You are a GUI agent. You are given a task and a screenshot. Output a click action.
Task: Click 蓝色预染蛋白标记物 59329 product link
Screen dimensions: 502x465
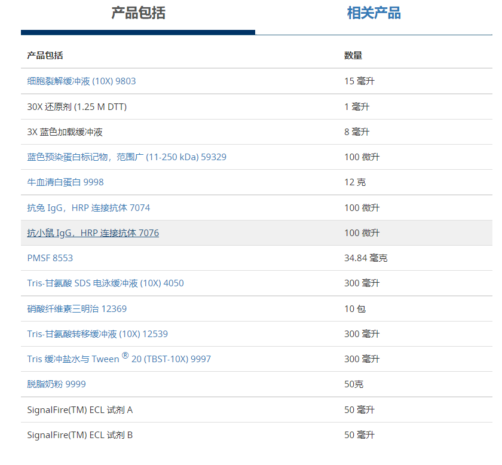[127, 157]
